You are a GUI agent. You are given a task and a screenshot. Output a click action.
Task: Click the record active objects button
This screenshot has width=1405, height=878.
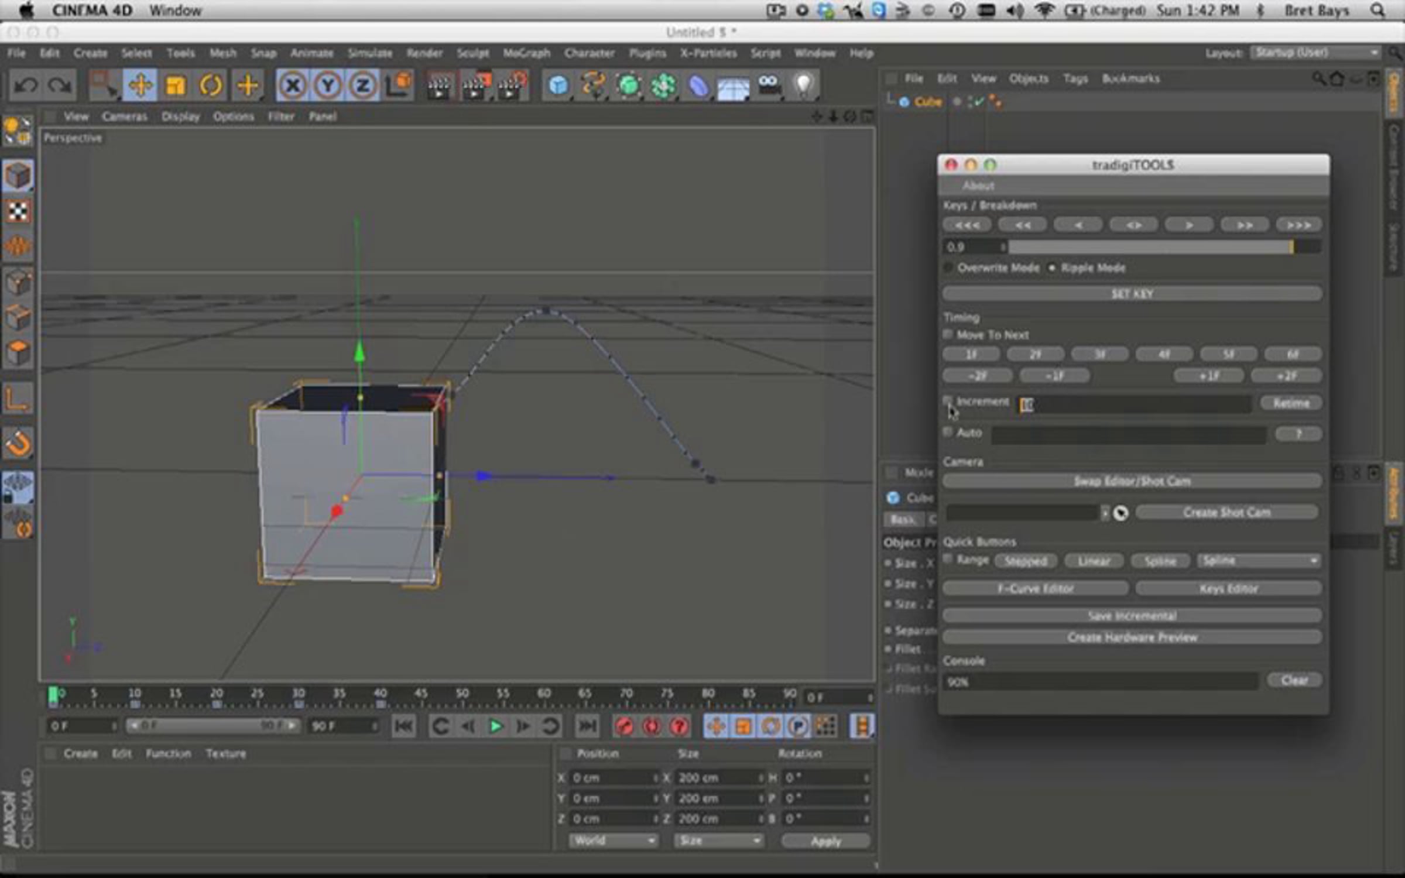(625, 726)
